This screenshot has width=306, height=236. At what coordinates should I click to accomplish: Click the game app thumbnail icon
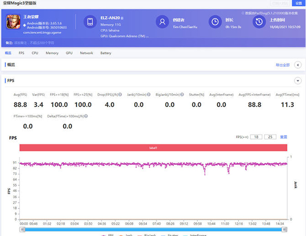tap(13, 22)
